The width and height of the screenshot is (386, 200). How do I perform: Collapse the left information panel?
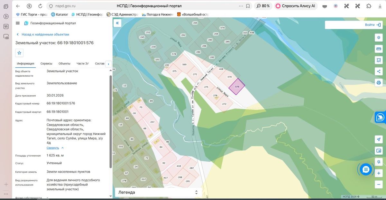117,23
